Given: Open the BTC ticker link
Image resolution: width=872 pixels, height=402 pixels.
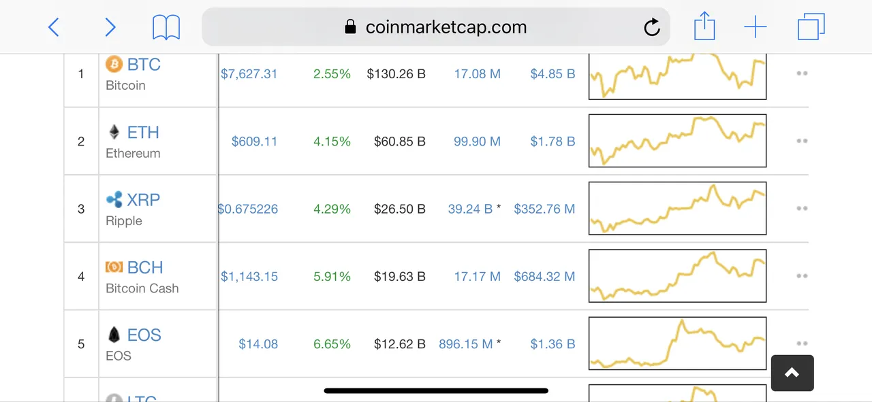Looking at the screenshot, I should pyautogui.click(x=144, y=64).
